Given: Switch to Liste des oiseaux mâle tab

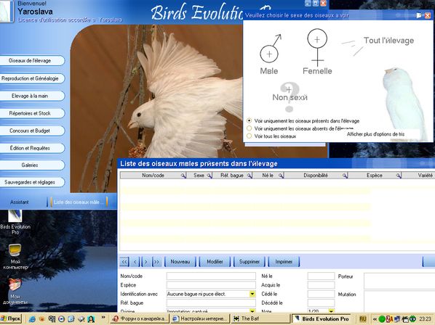Looking at the screenshot, I should tap(79, 202).
